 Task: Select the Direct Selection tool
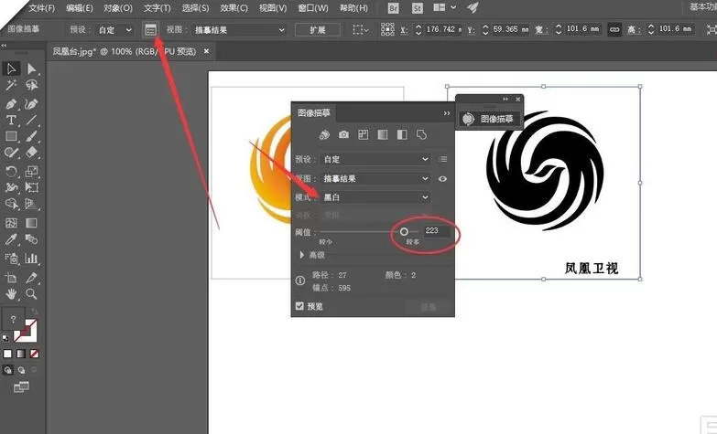tap(31, 69)
